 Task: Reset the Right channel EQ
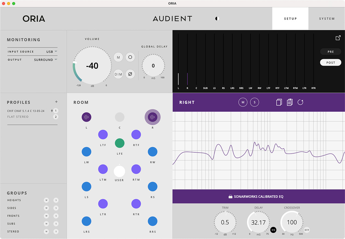[x=300, y=102]
